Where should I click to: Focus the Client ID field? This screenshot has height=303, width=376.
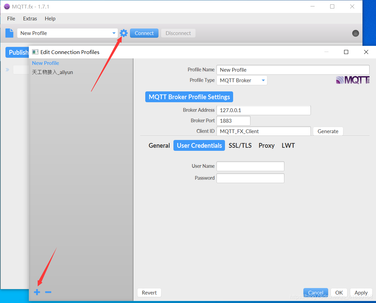point(264,131)
